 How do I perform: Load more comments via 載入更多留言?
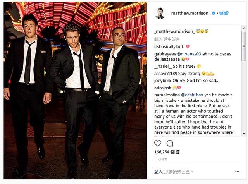pyautogui.click(x=167, y=39)
